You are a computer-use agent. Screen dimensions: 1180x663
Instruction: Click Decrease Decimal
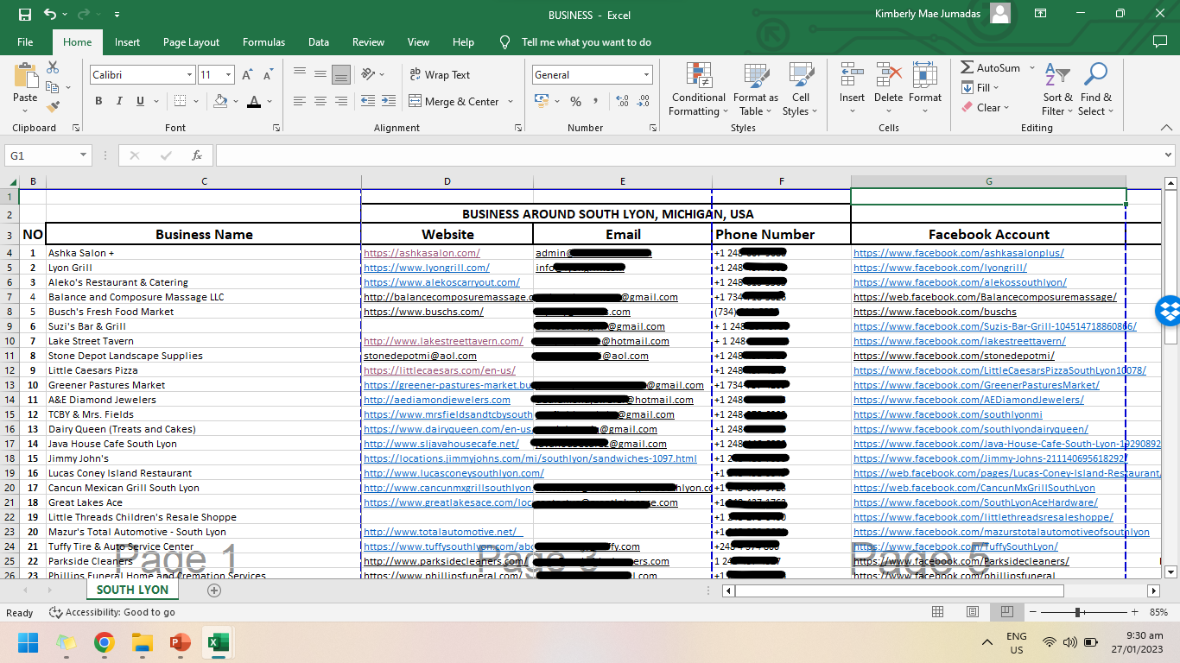click(644, 101)
